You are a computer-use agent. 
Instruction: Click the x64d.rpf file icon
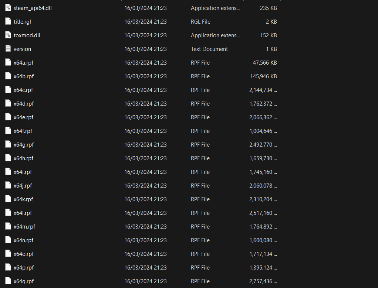(x=8, y=103)
